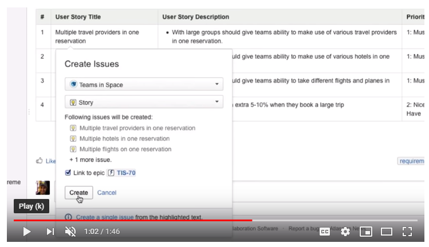
Task: Click row 1 description about various travel providers
Action: tap(284, 37)
